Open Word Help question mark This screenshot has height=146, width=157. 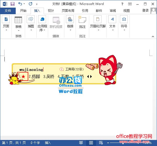point(122,4)
